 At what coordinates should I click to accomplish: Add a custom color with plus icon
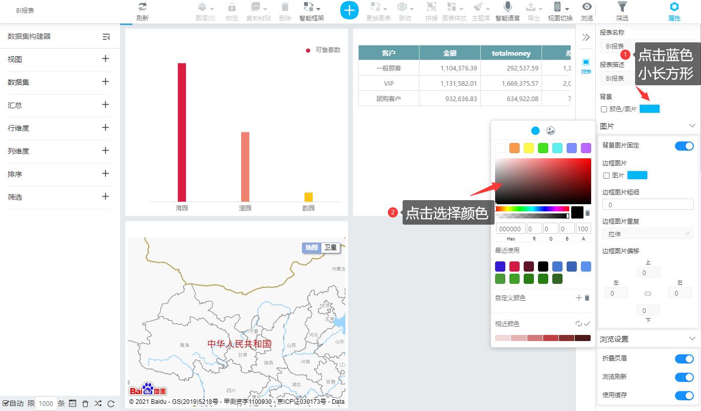coord(579,298)
